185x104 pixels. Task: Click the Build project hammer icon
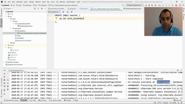123,5
